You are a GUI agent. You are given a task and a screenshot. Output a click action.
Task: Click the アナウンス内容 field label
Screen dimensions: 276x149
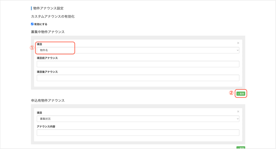pyautogui.click(x=46, y=126)
